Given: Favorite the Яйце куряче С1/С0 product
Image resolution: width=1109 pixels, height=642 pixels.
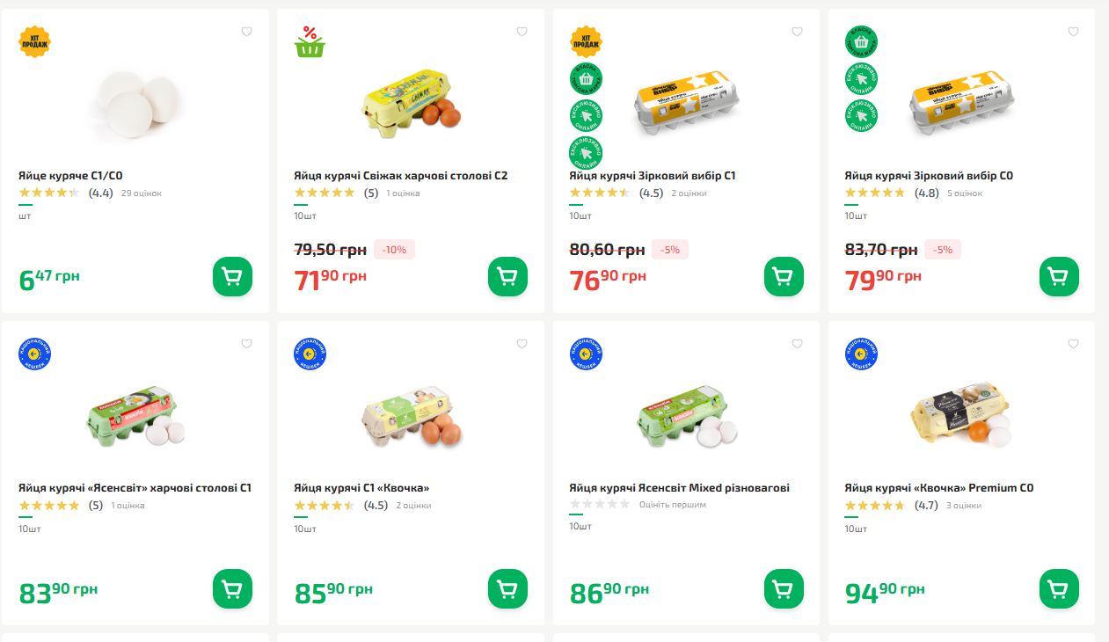Looking at the screenshot, I should tap(246, 32).
